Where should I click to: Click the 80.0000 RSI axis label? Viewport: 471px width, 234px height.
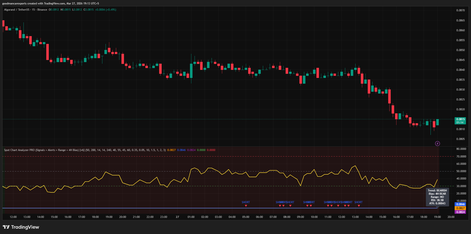[x=461, y=149]
